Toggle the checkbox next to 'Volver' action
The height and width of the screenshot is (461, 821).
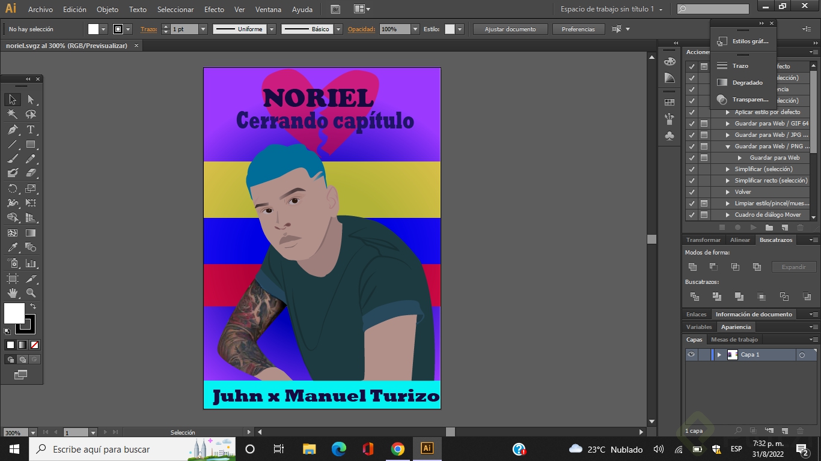coord(692,192)
